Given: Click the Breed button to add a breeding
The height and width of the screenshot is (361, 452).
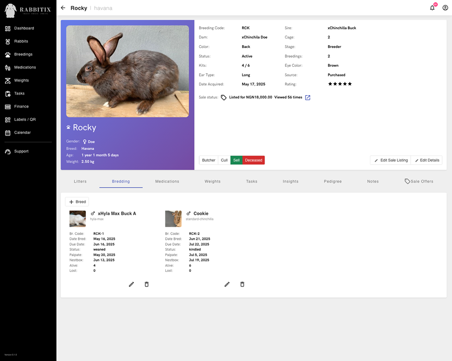Looking at the screenshot, I should [x=78, y=201].
